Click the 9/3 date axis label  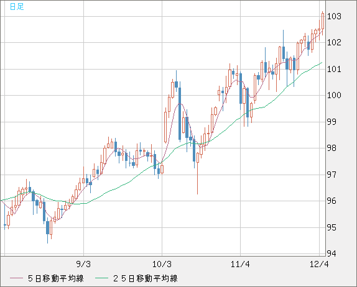point(83,264)
